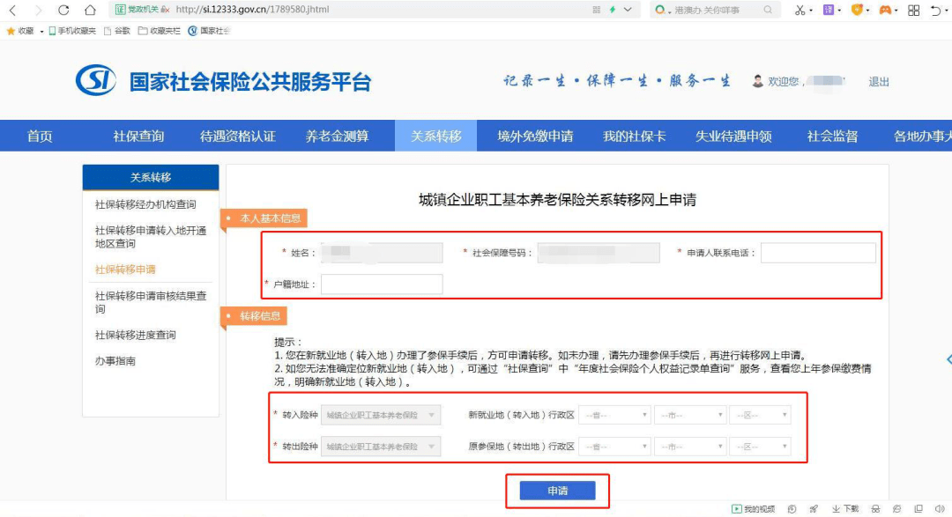
Task: Expand the 转入地 province dropdown
Action: [614, 415]
